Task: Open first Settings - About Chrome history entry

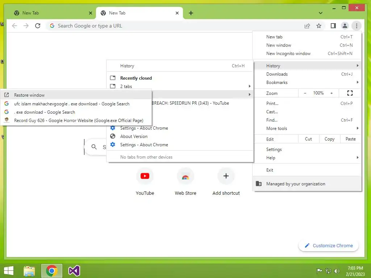Action: coord(180,128)
